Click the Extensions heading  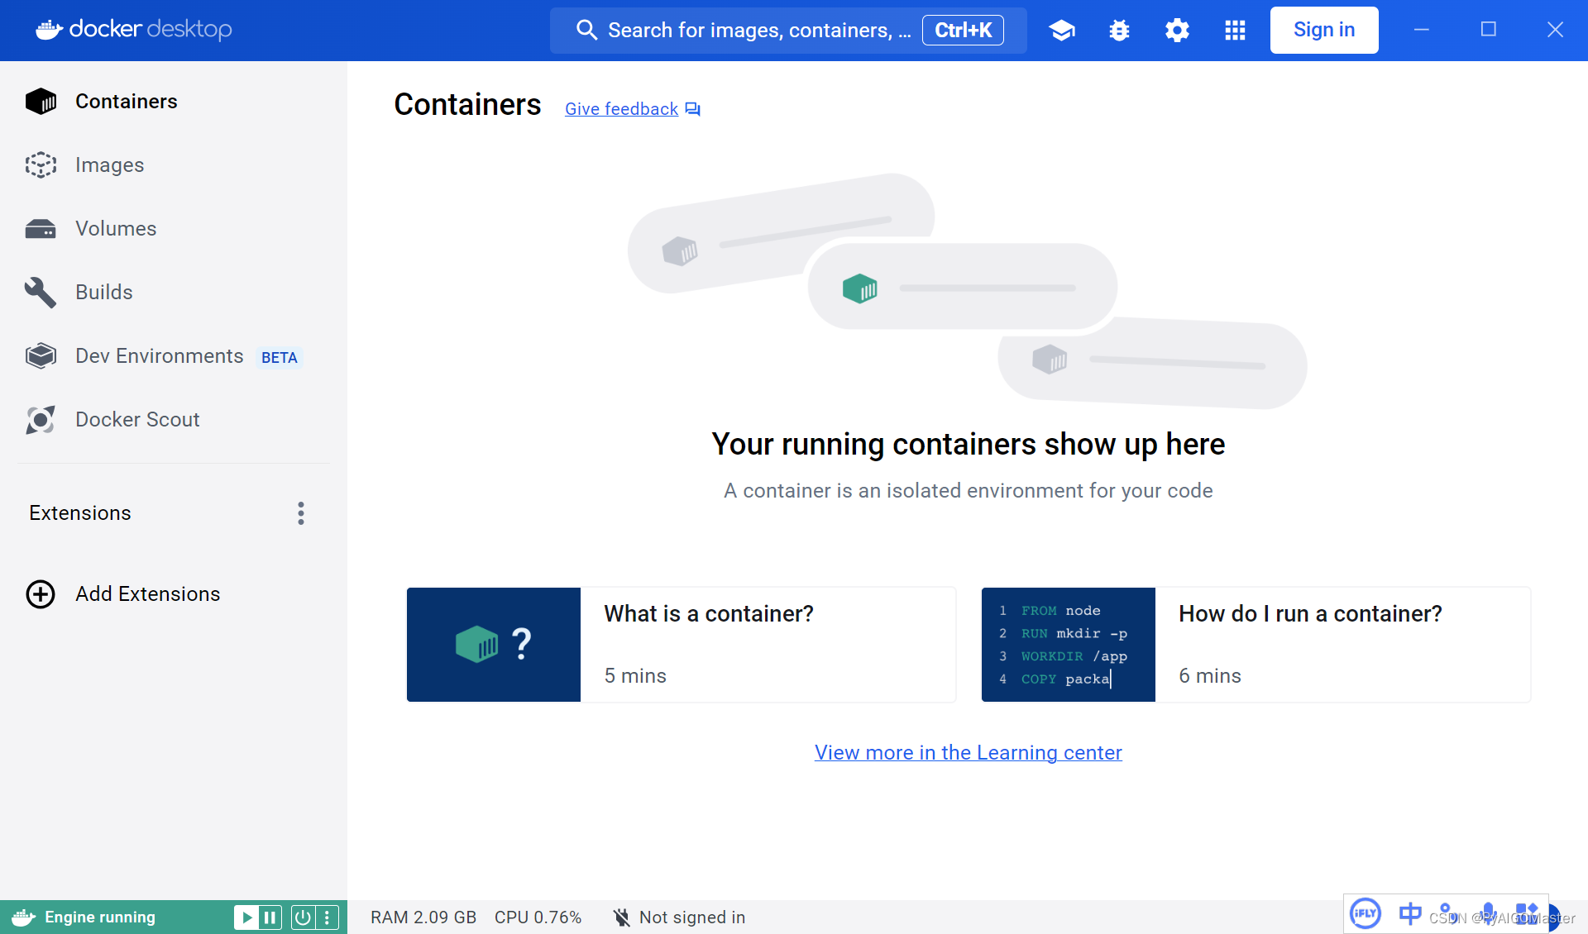click(x=80, y=512)
